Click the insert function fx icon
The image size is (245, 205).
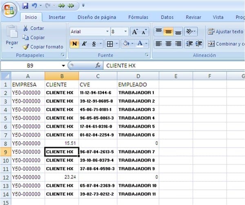(98, 65)
